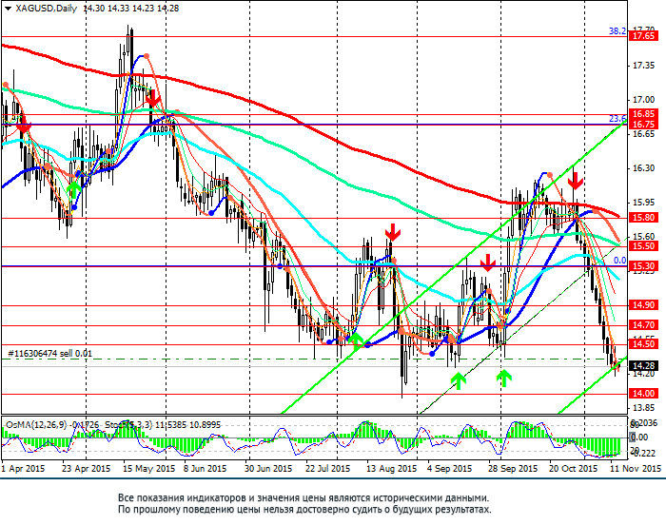Select the 16.75 red price level label
This screenshot has width=666, height=525.
point(644,124)
